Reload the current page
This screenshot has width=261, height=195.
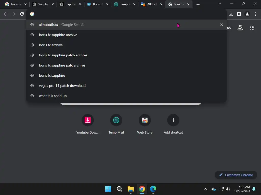tap(22, 14)
